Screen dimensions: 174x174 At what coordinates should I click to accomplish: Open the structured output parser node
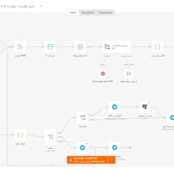click(128, 74)
